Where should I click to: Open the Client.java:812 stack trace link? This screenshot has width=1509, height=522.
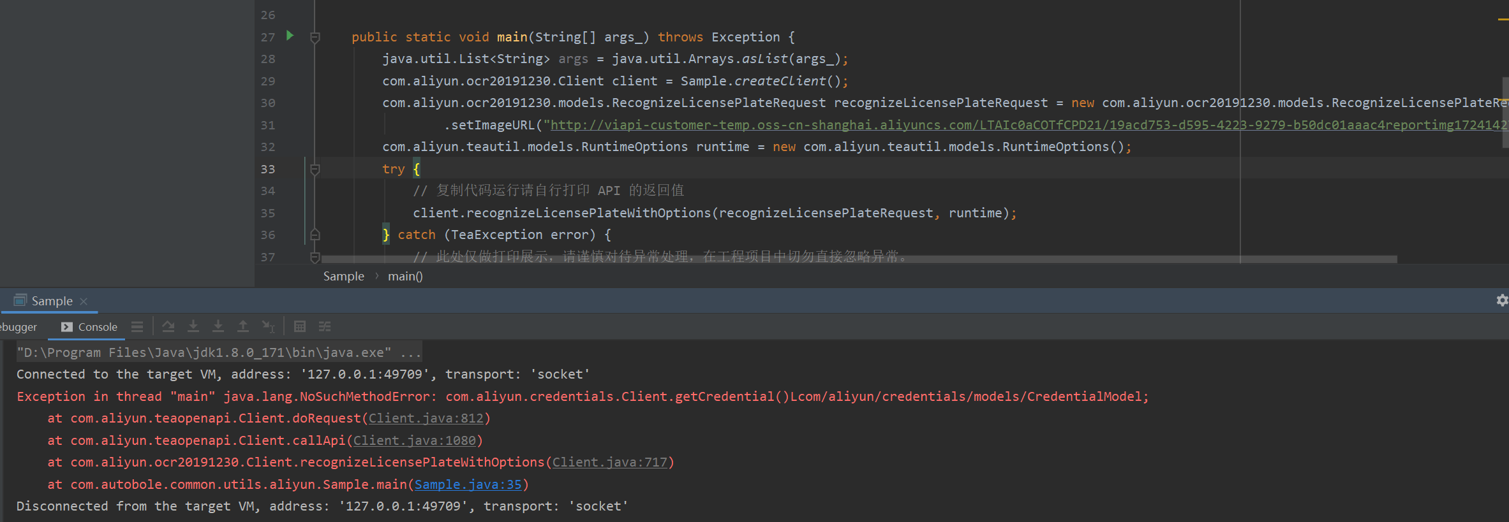[x=426, y=418]
